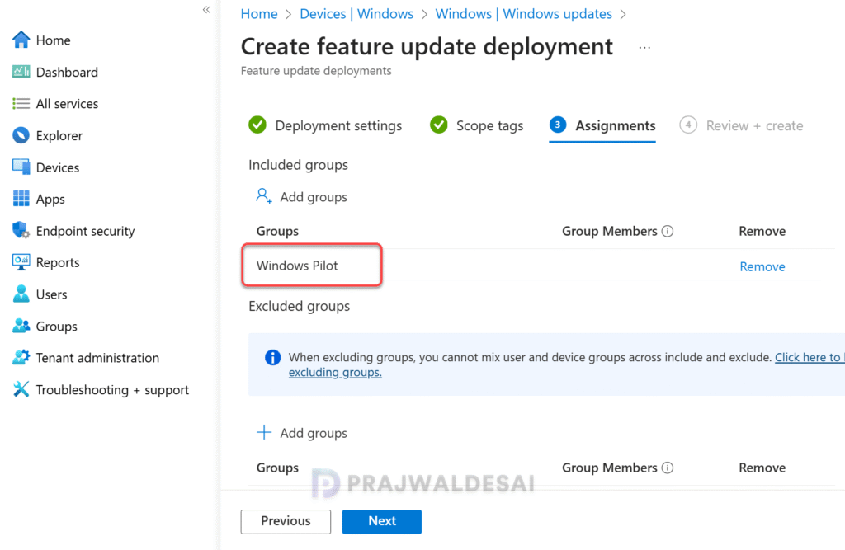Click the blue information icon in the banner
The width and height of the screenshot is (845, 550).
[x=272, y=357]
